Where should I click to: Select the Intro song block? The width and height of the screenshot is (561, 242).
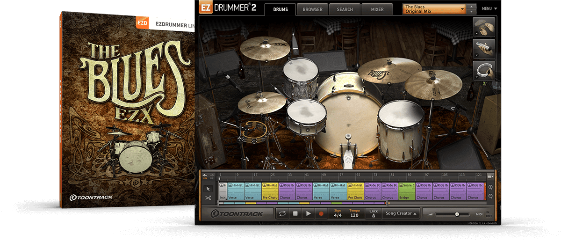pos(223,191)
